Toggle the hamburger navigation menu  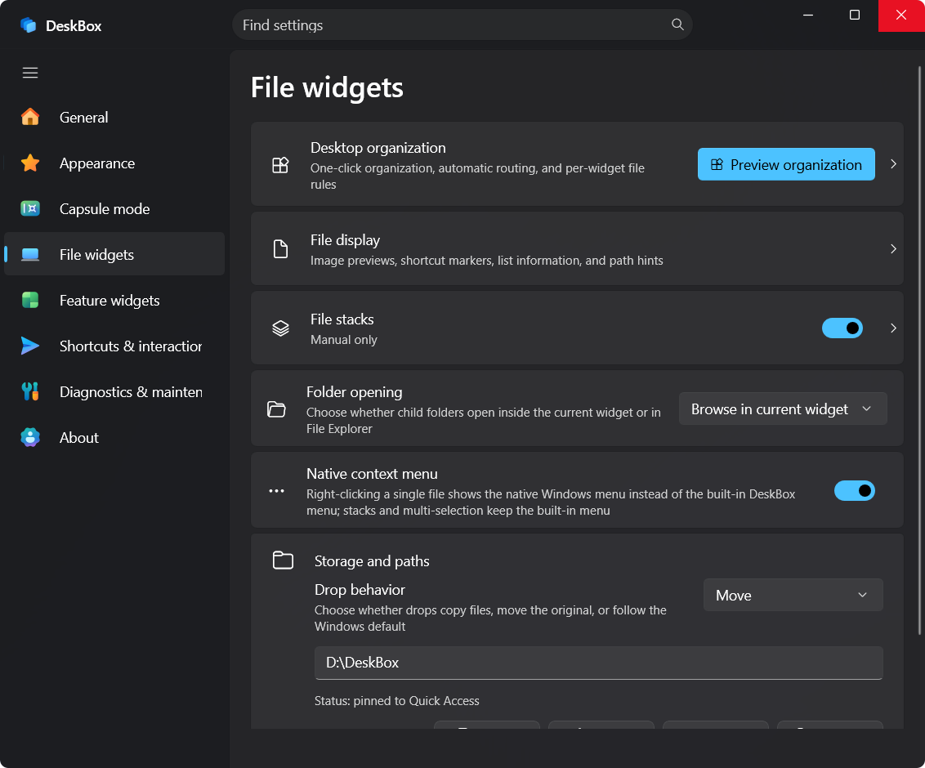[30, 73]
